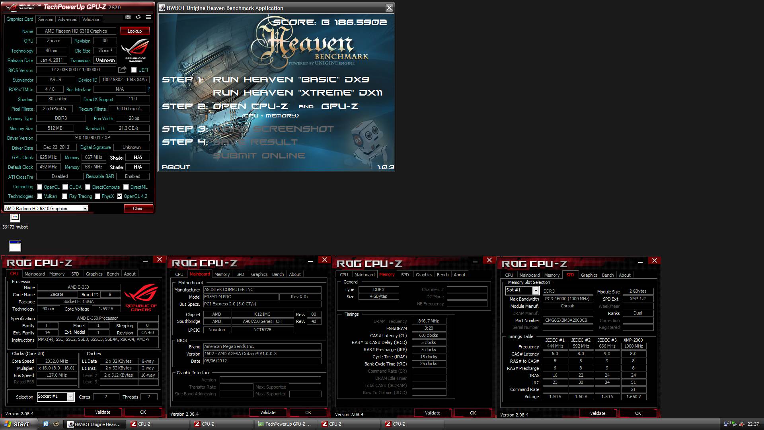Open the 56473.hwbot desktop file

[x=15, y=222]
